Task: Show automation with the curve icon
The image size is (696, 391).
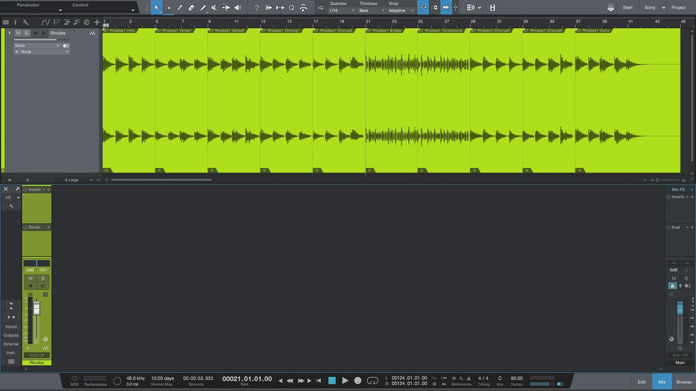Action: [46, 23]
